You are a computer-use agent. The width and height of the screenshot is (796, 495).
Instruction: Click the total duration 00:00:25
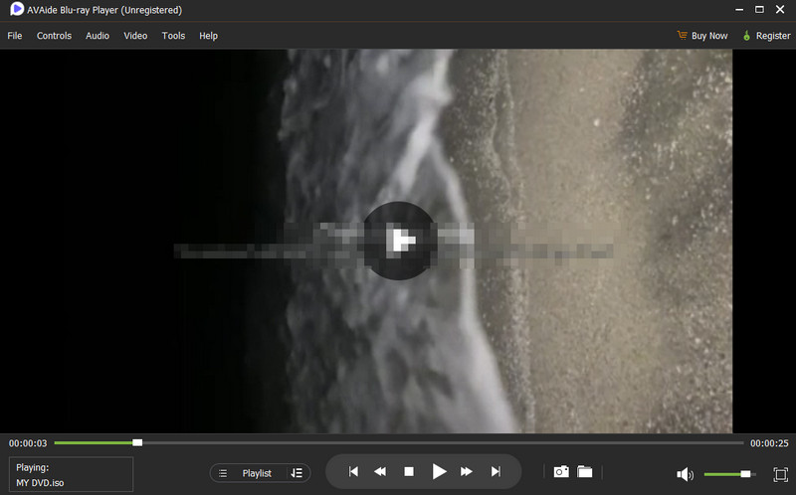click(x=769, y=443)
